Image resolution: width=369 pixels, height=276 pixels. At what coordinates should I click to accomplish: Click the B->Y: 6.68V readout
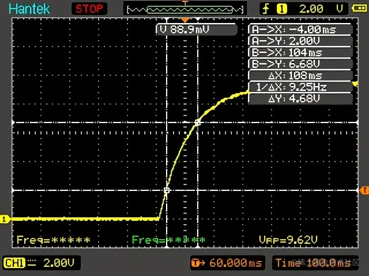300,64
